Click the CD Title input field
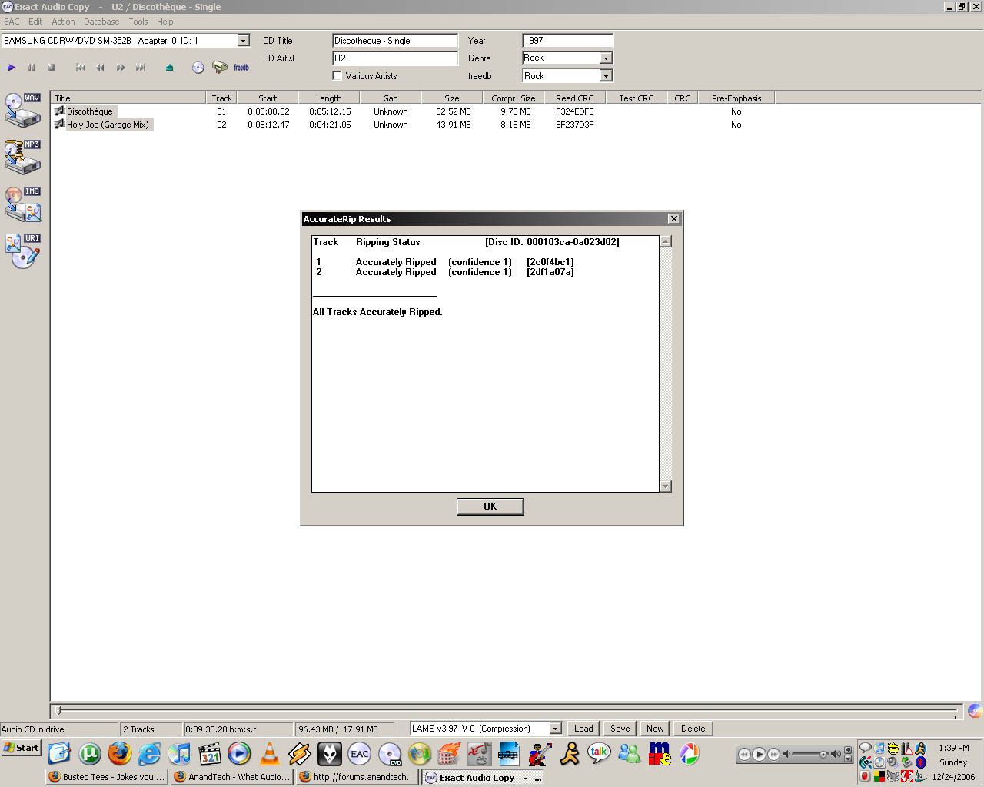 point(395,41)
